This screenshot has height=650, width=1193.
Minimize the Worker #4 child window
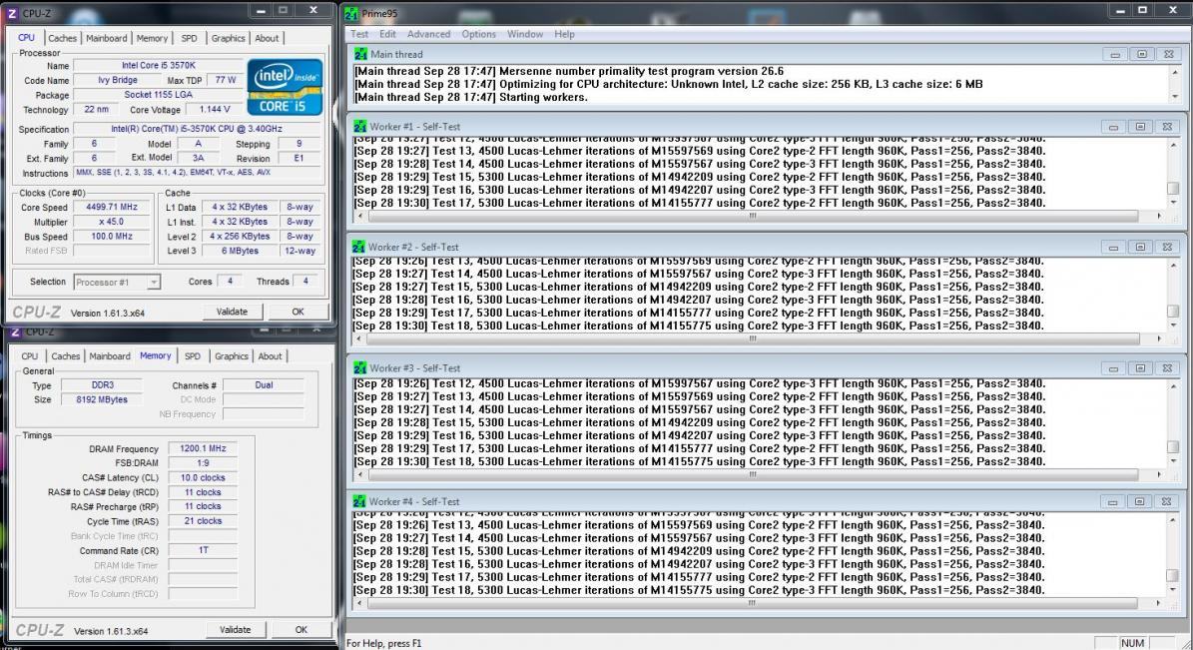[x=1112, y=501]
